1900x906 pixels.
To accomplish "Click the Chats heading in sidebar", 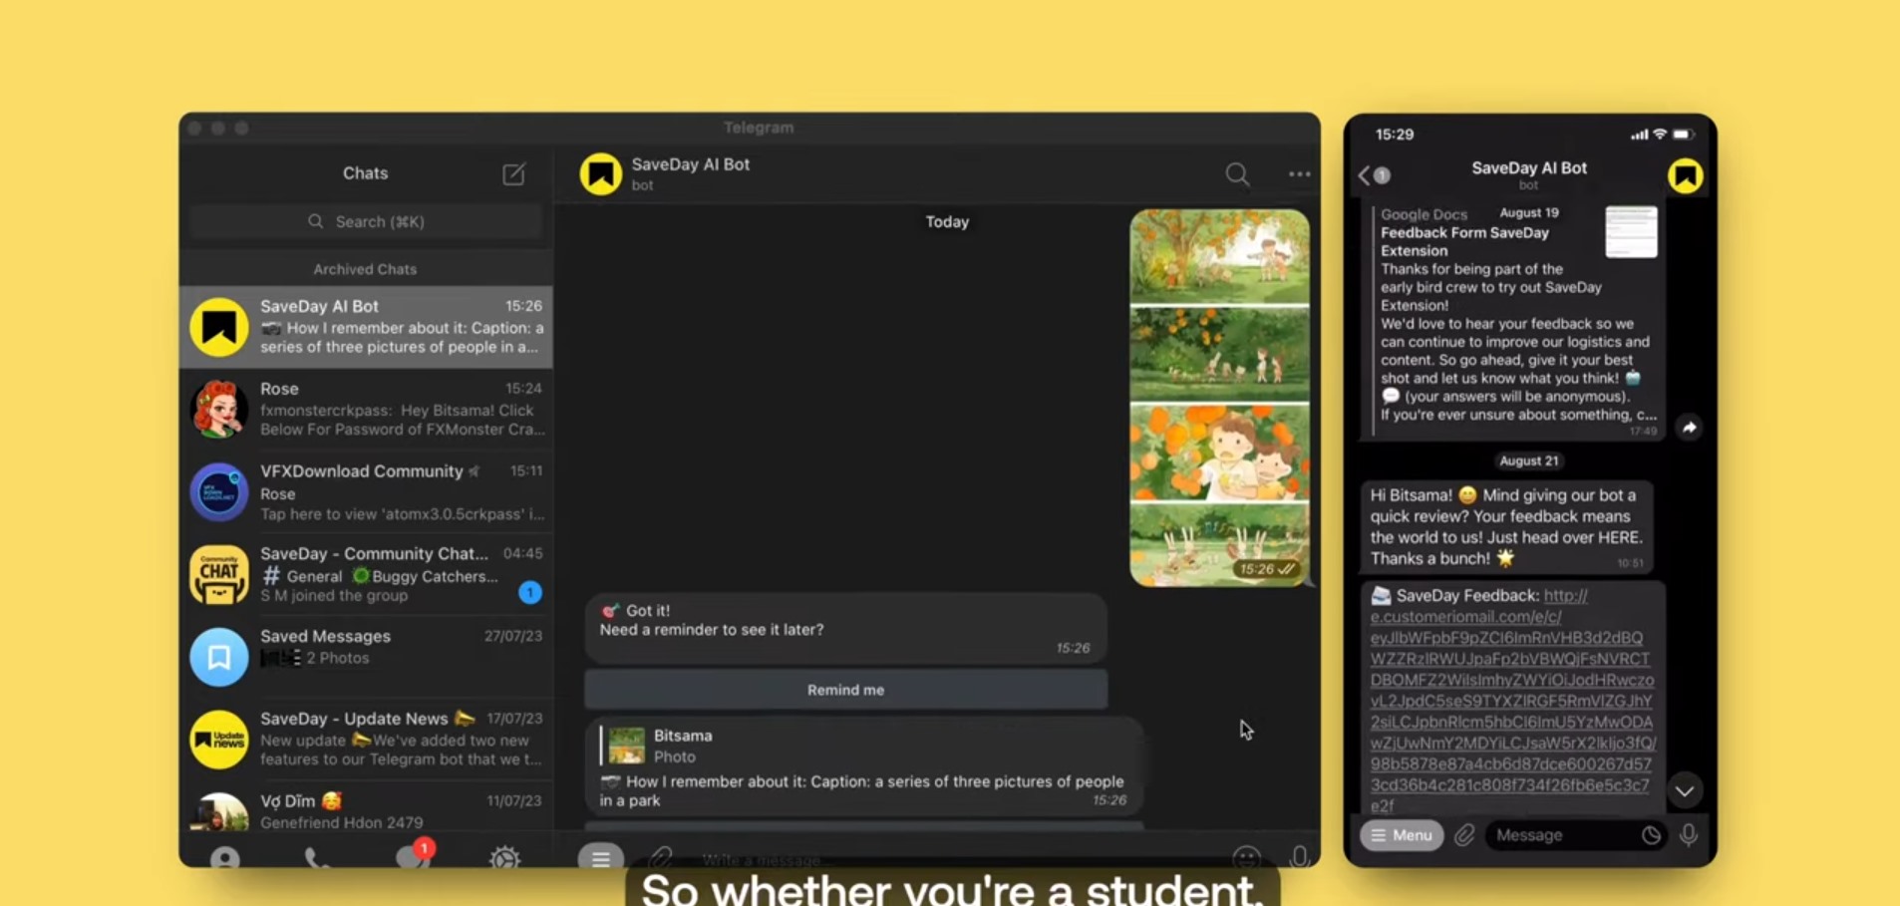I will [x=365, y=173].
